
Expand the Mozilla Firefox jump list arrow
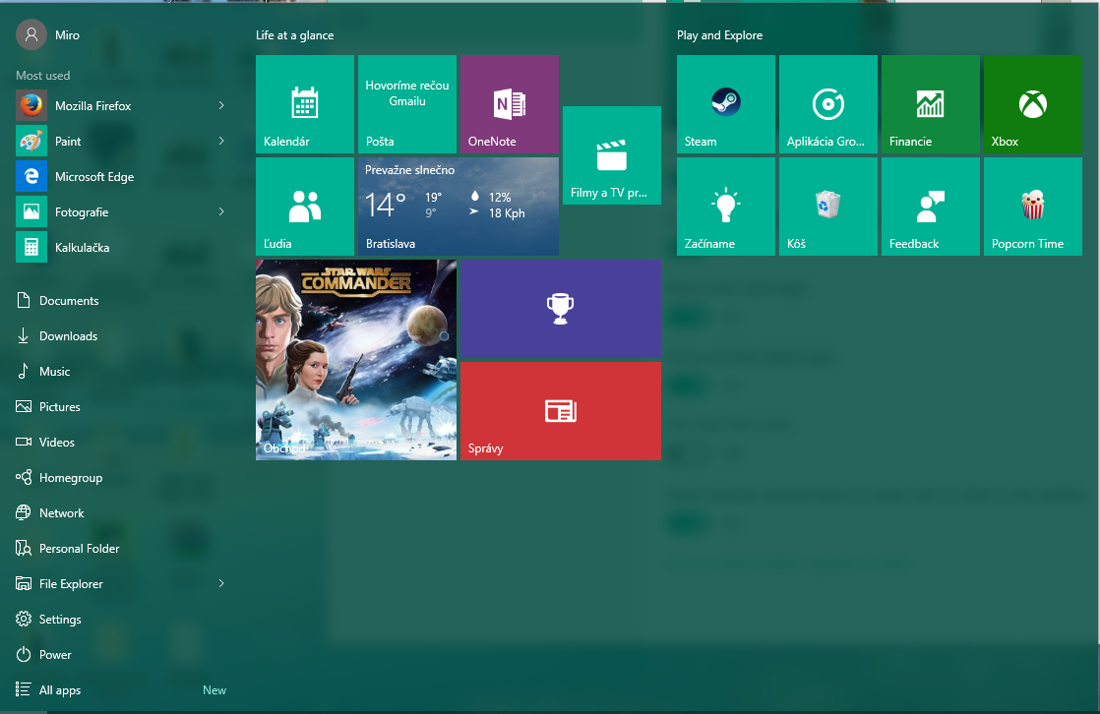[221, 106]
